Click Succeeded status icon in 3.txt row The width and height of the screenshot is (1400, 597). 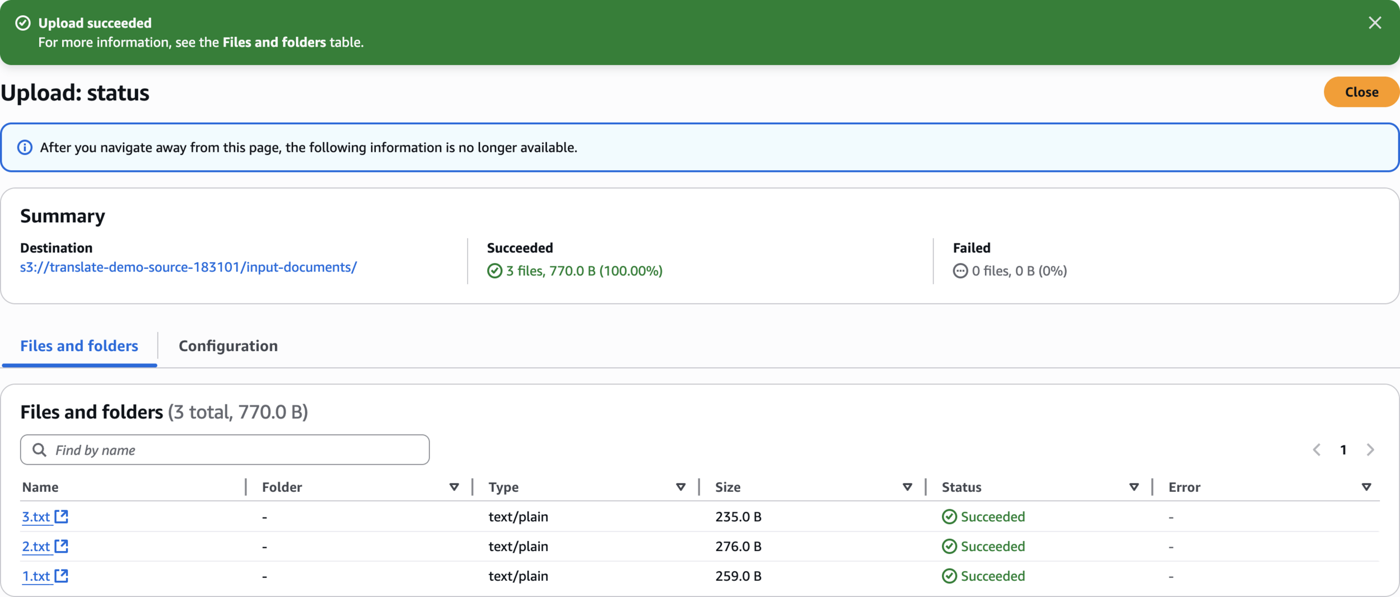click(x=949, y=517)
